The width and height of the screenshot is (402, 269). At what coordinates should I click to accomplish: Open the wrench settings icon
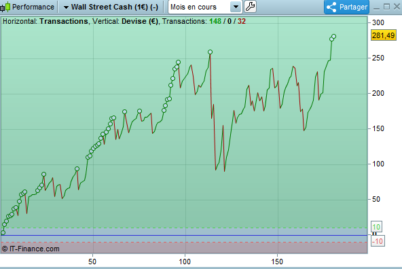[x=250, y=7]
